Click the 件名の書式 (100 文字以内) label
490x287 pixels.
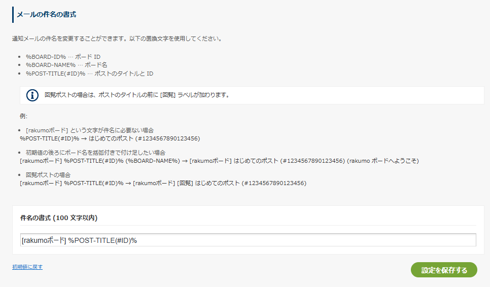click(59, 218)
